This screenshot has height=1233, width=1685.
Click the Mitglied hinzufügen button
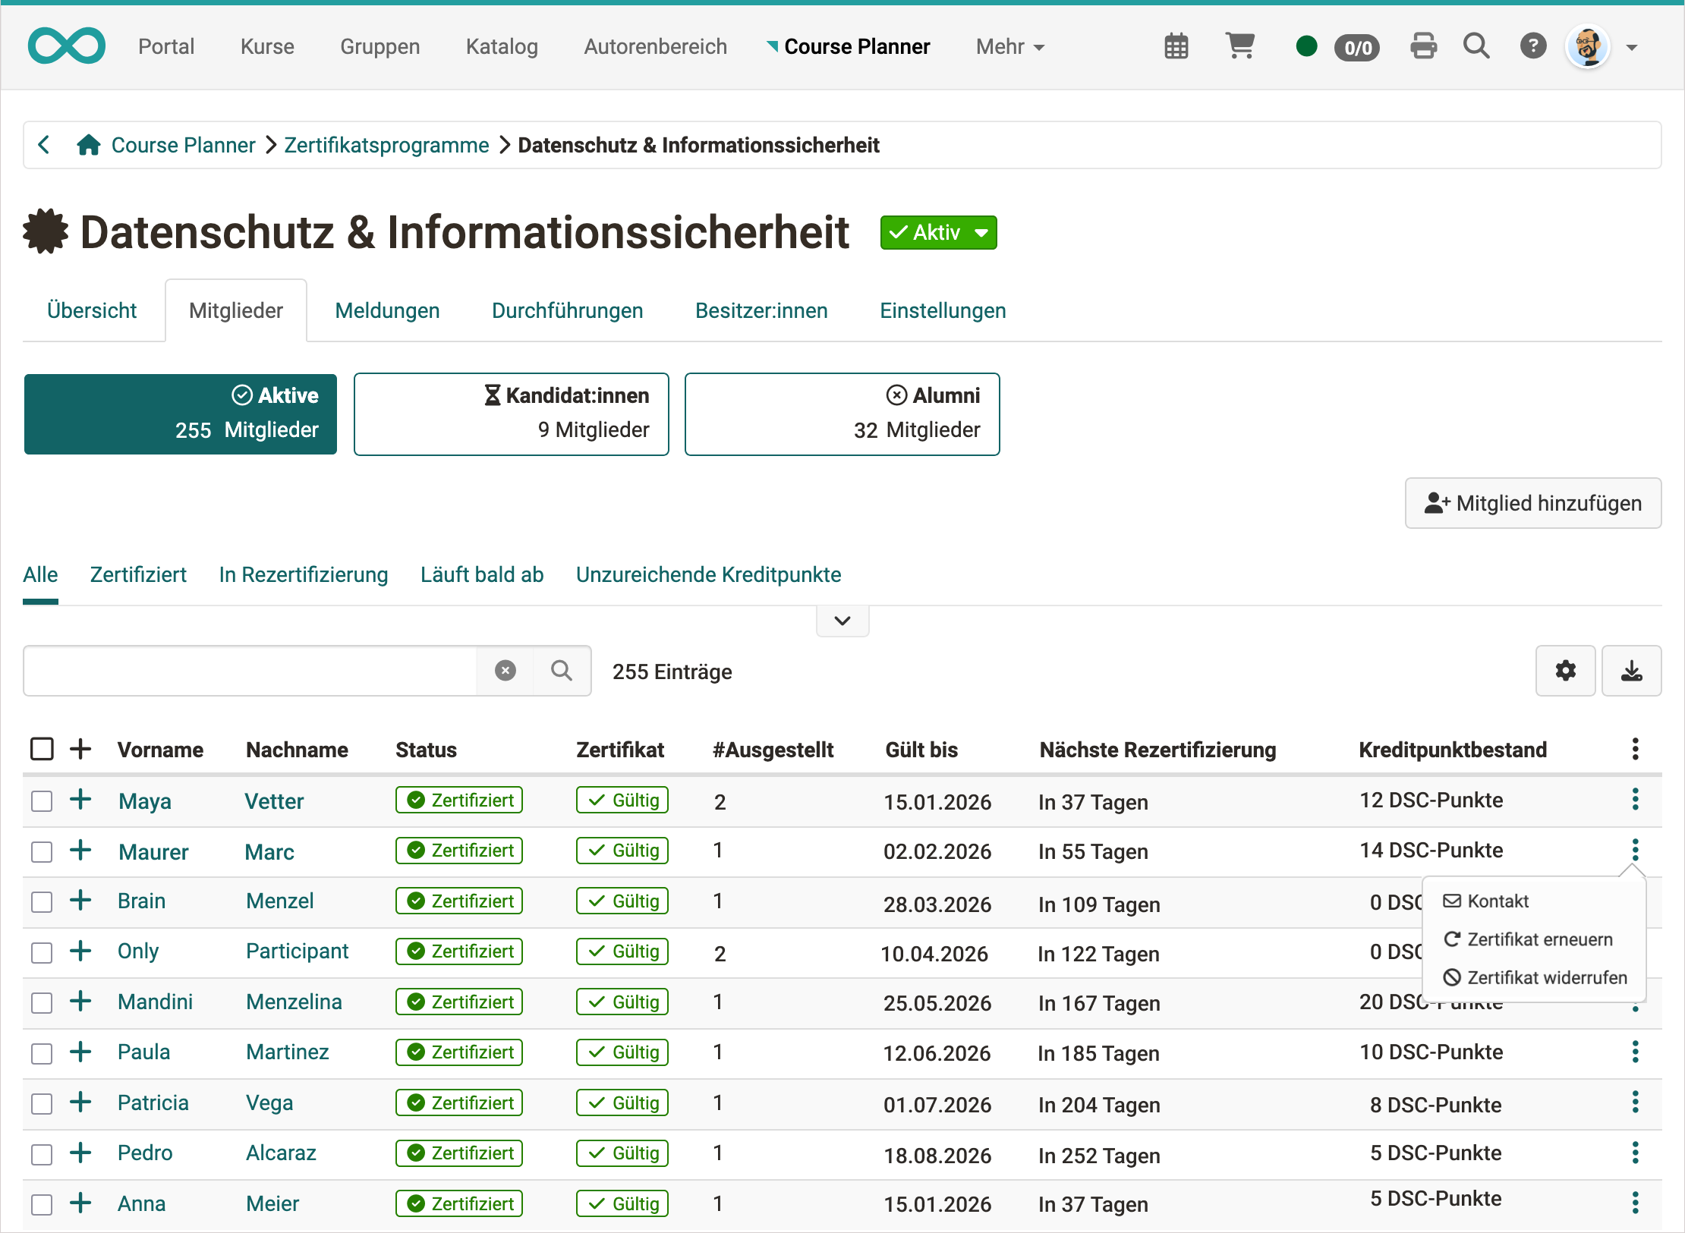point(1532,503)
